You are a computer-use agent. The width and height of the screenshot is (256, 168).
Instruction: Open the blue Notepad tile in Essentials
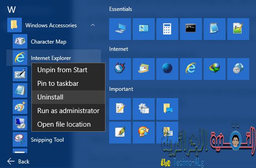click(x=215, y=29)
